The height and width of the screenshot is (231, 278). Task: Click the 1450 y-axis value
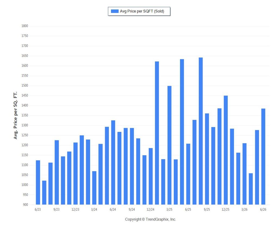click(25, 96)
